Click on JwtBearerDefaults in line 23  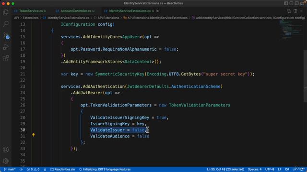(x=148, y=86)
